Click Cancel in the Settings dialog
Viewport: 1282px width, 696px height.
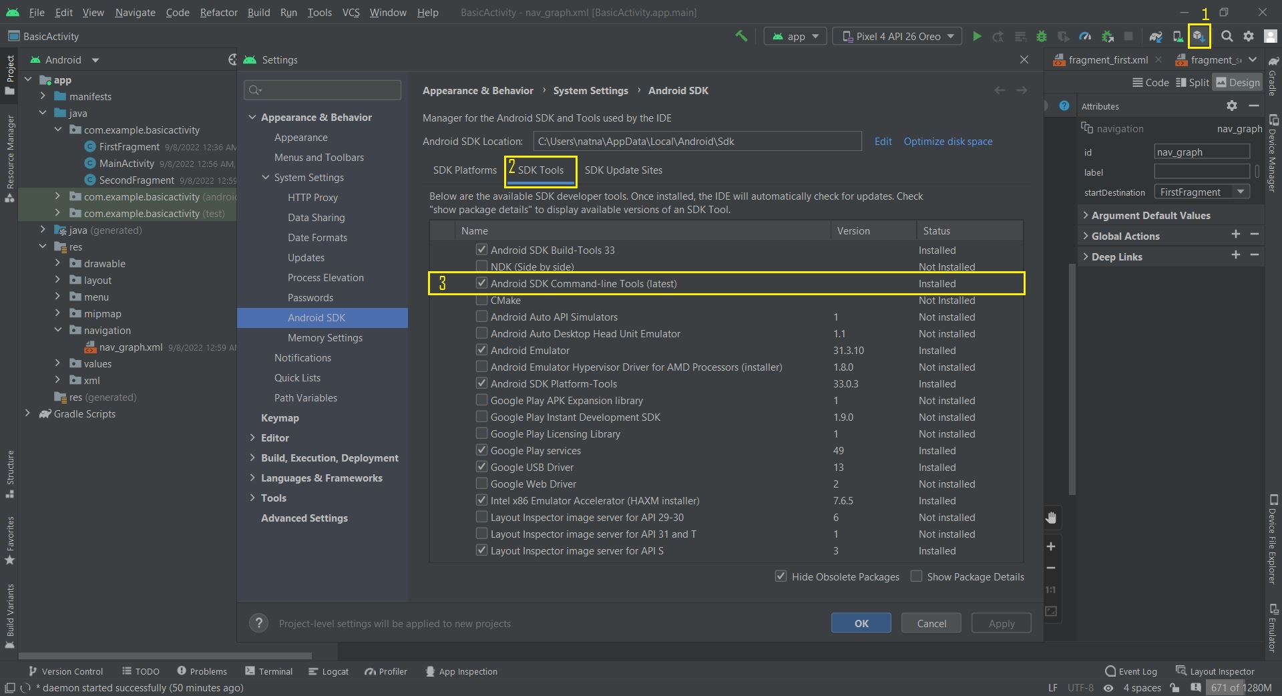[x=931, y=623]
